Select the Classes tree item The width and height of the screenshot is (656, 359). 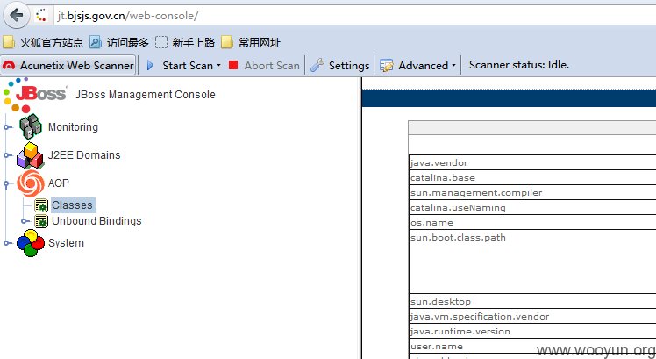(73, 205)
